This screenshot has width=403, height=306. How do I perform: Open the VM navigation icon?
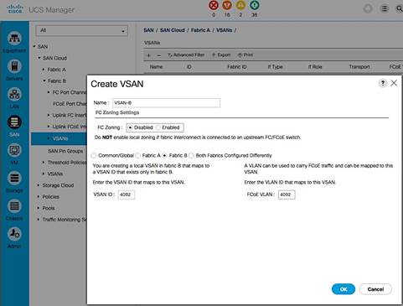[14, 150]
